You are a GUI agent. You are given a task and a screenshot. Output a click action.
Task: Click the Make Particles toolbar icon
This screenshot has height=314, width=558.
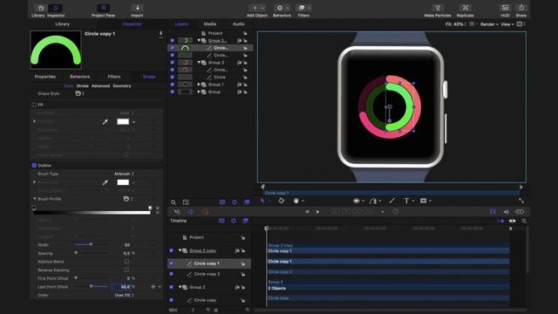pos(438,8)
